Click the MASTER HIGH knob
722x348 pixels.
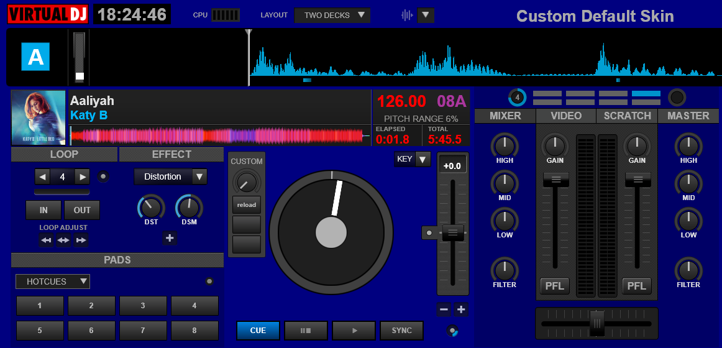tap(688, 146)
